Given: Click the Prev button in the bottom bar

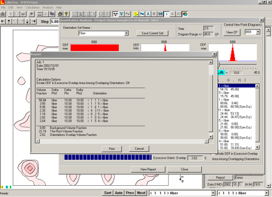Looking at the screenshot, I should 130,193.
